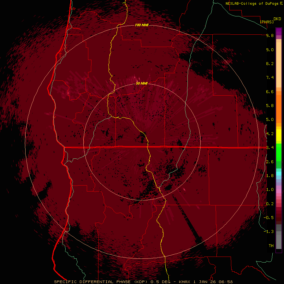Click the 0.5 DEG elevation angle text

(x=161, y=282)
